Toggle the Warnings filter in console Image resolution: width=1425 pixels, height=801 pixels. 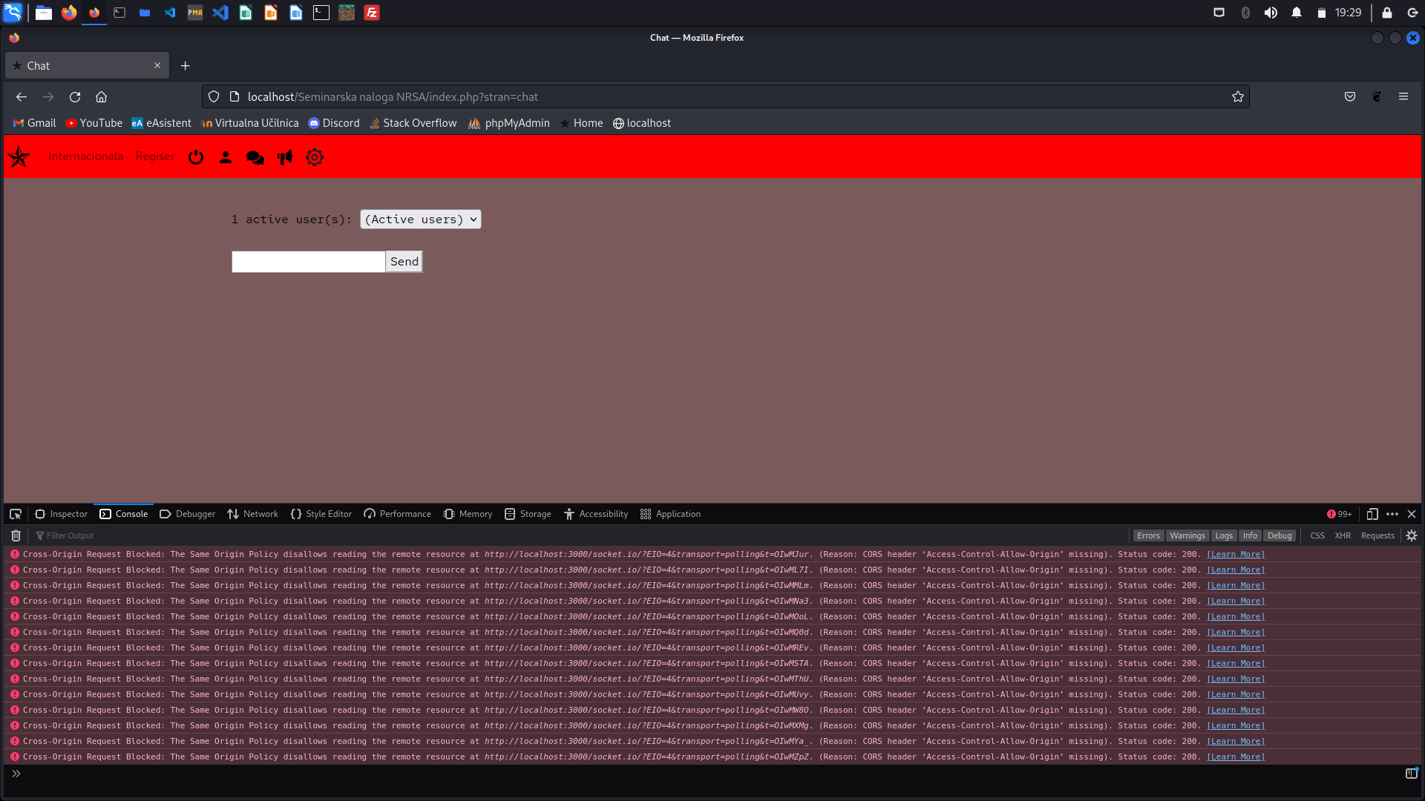(1187, 535)
